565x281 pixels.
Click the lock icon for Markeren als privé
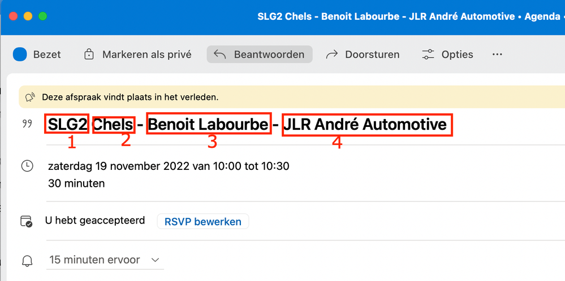pyautogui.click(x=89, y=55)
